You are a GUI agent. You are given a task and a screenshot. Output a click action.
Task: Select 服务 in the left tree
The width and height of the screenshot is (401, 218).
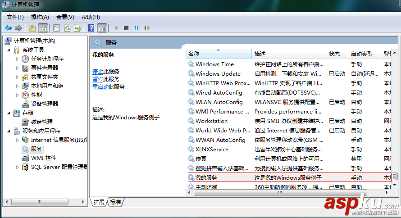[36, 149]
